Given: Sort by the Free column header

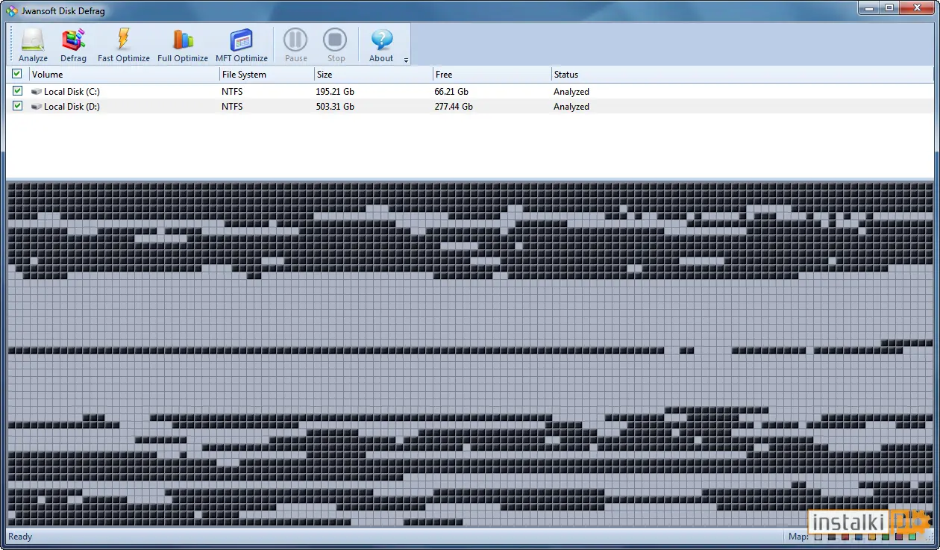Looking at the screenshot, I should (492, 75).
